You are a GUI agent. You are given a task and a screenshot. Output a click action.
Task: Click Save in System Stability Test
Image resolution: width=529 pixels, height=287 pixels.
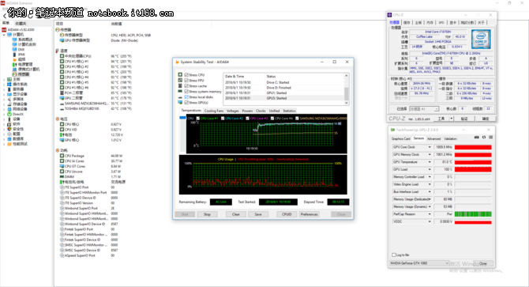[258, 214]
